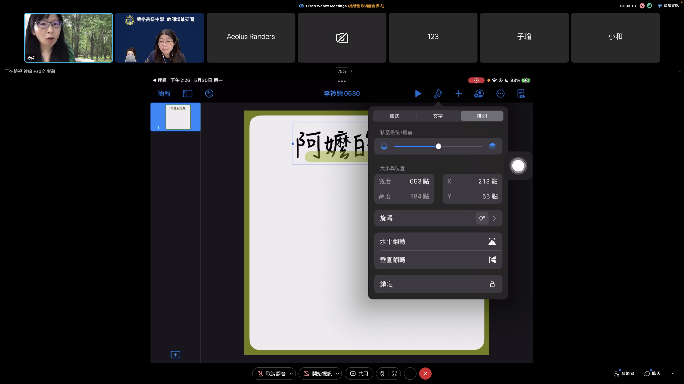This screenshot has width=684, height=384.
Task: Click the Undo arrow icon
Action: [x=209, y=94]
